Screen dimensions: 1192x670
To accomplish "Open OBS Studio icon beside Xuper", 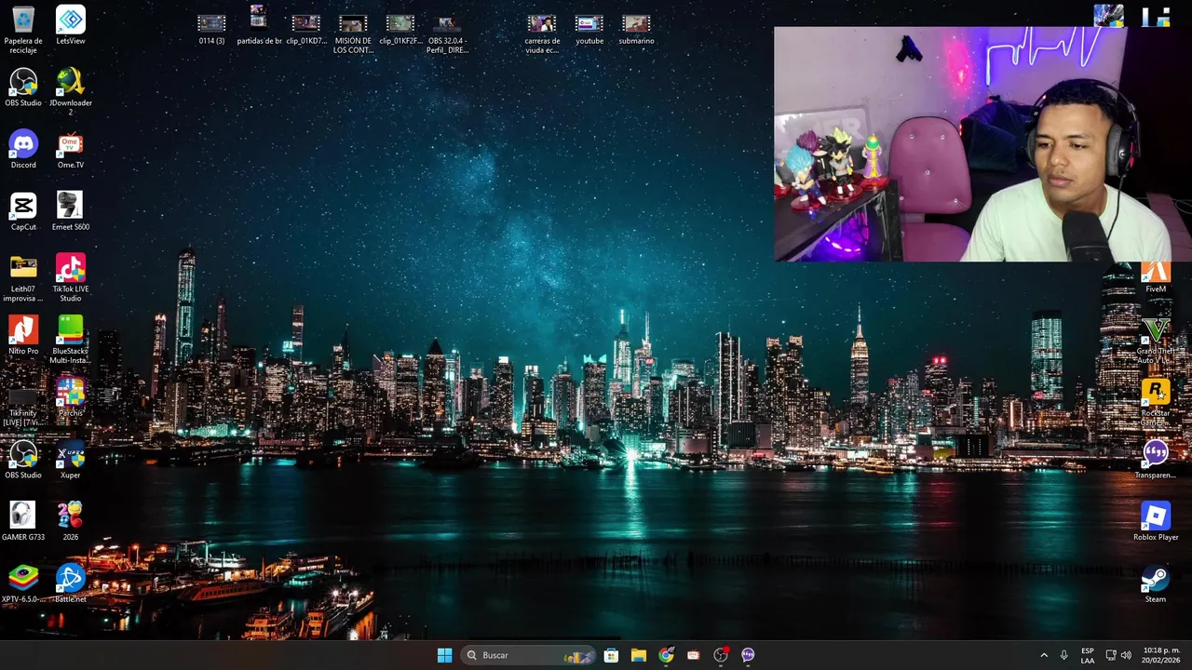I will click(x=23, y=460).
